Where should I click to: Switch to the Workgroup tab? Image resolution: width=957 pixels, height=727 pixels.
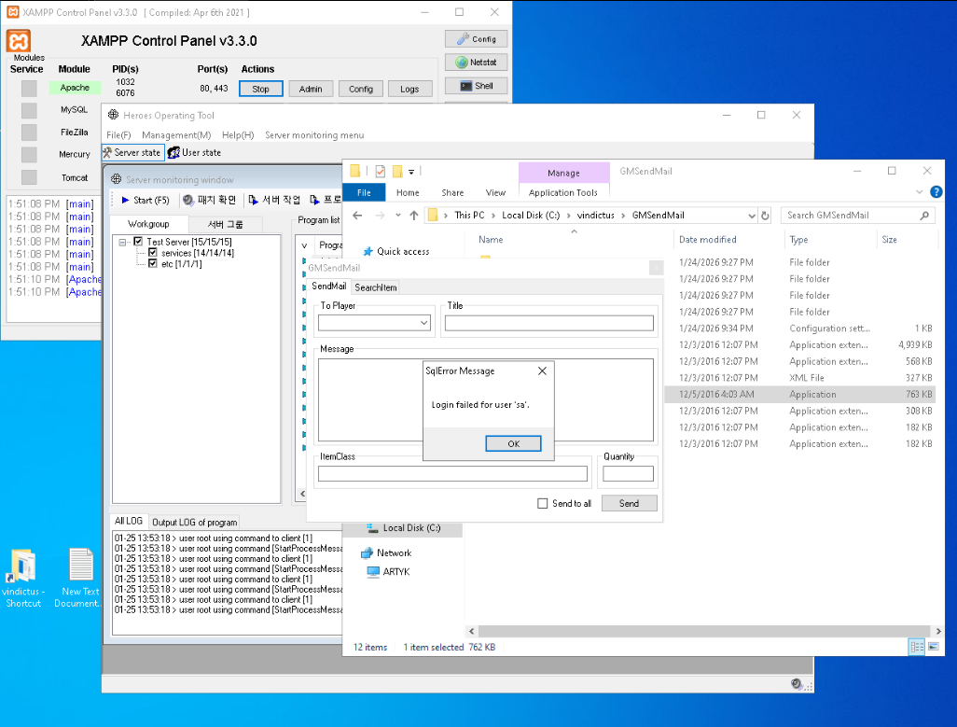click(149, 224)
